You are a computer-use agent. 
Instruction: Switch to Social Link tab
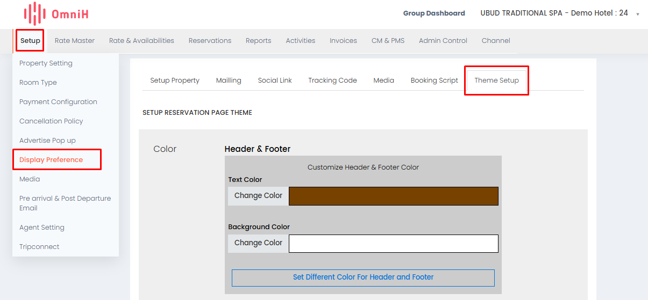pos(275,81)
